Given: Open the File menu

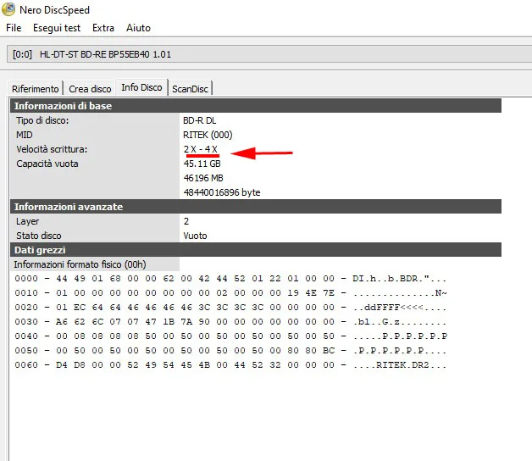Looking at the screenshot, I should [14, 28].
